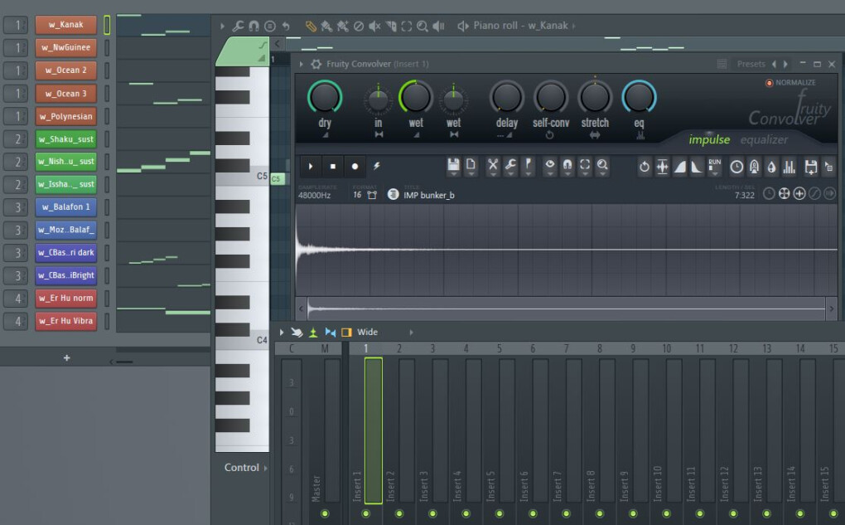Select the w_Balafon 1 channel

pos(65,207)
